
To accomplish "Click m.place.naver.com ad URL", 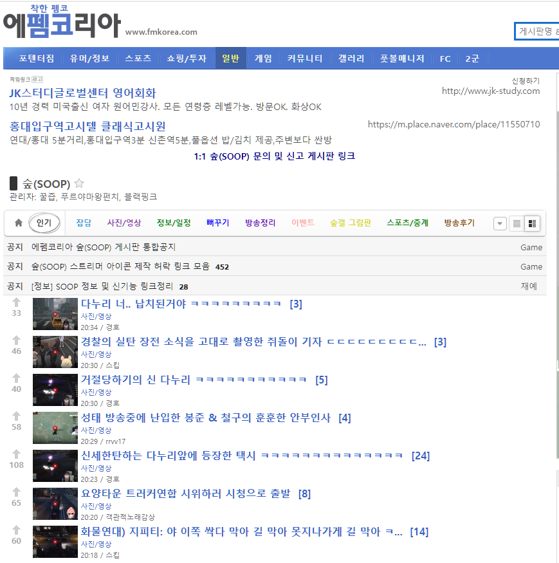I will point(454,125).
